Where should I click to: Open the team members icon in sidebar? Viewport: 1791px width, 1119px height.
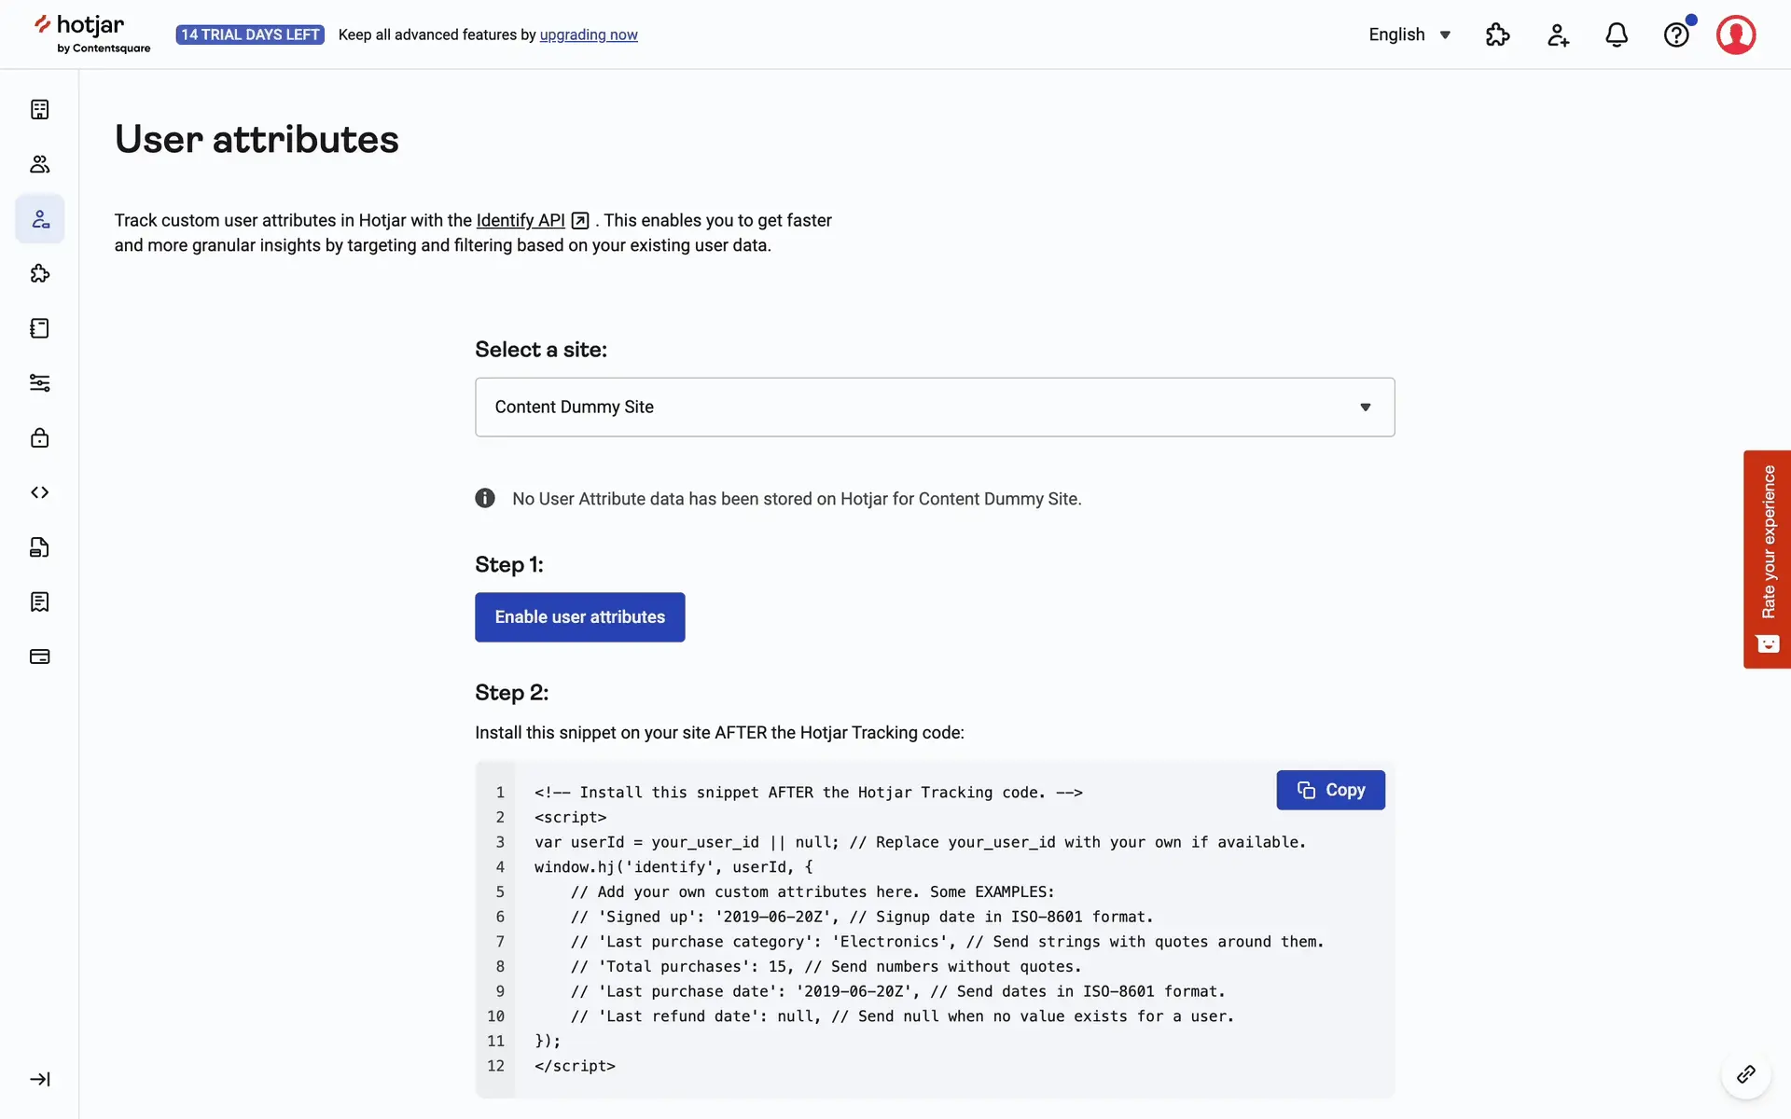39,164
